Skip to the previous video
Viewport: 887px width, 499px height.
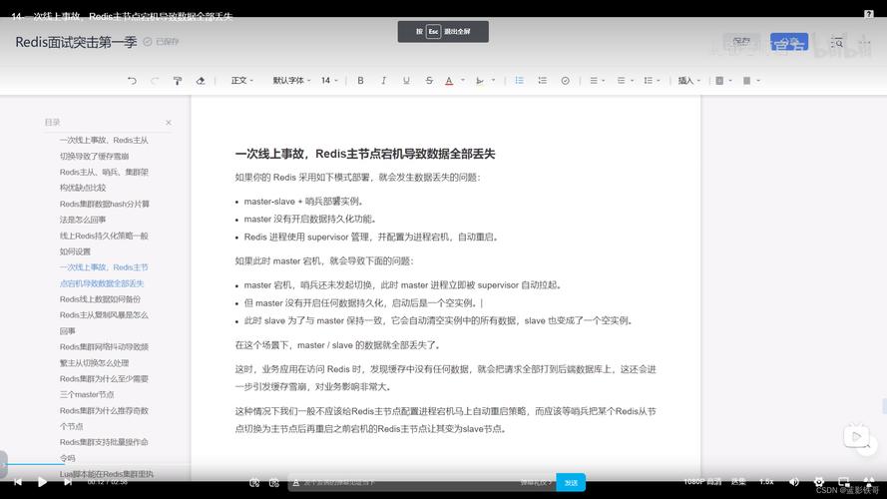[18, 482]
